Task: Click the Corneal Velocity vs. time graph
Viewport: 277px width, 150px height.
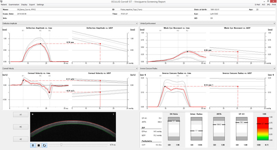Action: pyautogui.click(x=39, y=92)
